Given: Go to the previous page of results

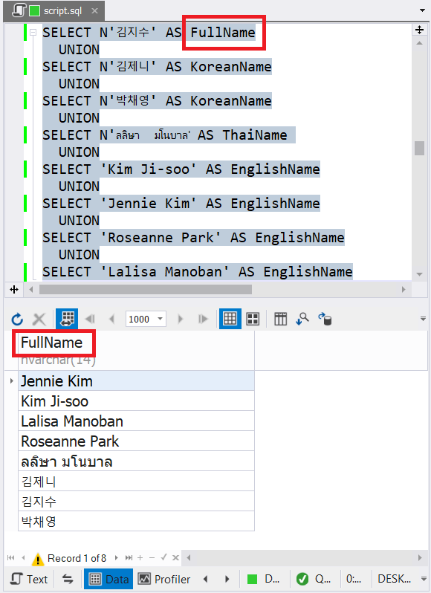Looking at the screenshot, I should (x=112, y=320).
